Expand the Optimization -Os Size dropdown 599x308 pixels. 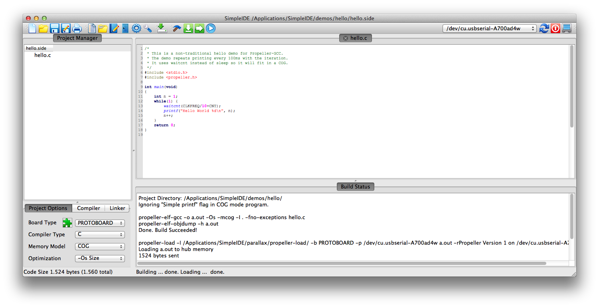pyautogui.click(x=100, y=258)
